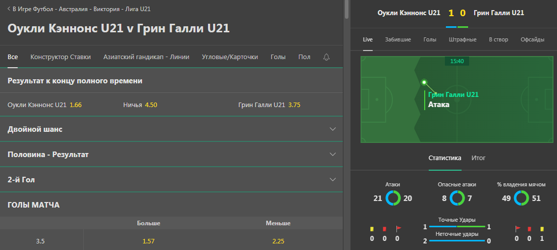Click the ball position marker on pitch
557x250 pixels.
pyautogui.click(x=424, y=82)
